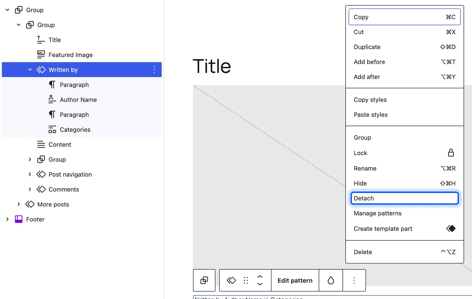Open Manage patterns from the menu
The height and width of the screenshot is (299, 472).
405,213
